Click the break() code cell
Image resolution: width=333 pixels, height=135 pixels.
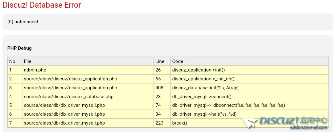point(179,123)
